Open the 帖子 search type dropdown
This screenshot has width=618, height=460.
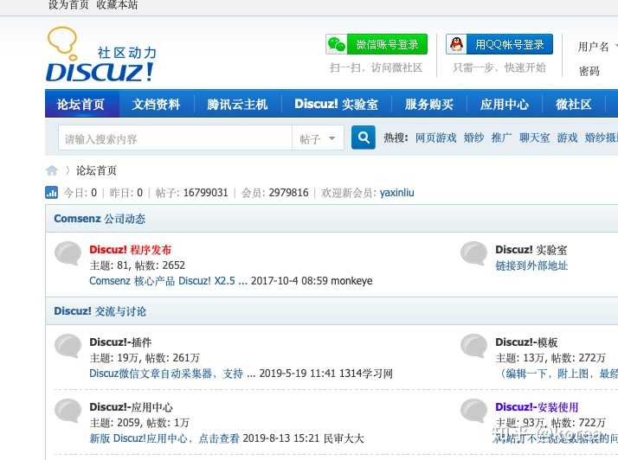click(318, 137)
